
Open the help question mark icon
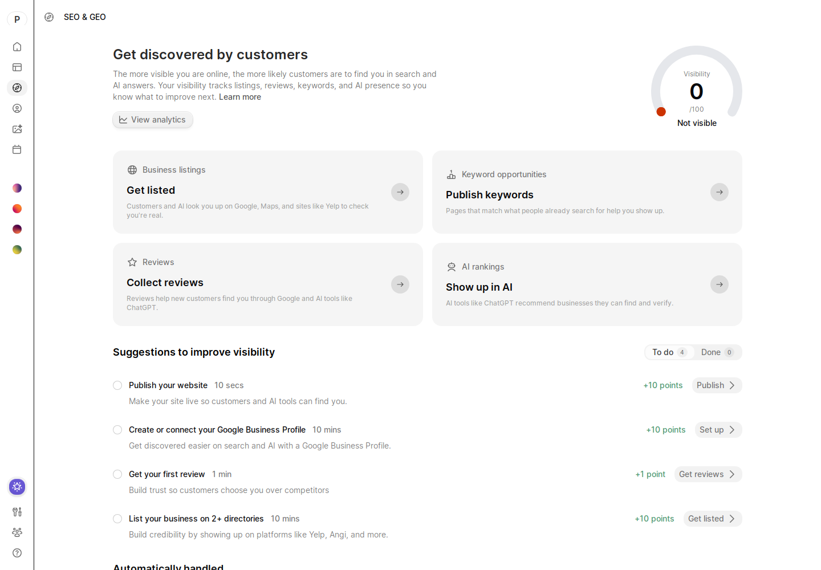pos(17,553)
